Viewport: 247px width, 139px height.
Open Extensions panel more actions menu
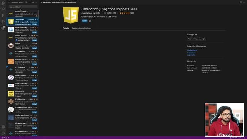coord(36,2)
